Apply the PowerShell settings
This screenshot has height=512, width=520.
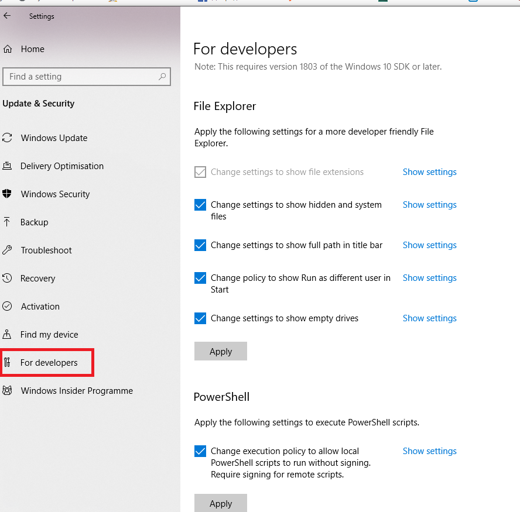click(221, 503)
